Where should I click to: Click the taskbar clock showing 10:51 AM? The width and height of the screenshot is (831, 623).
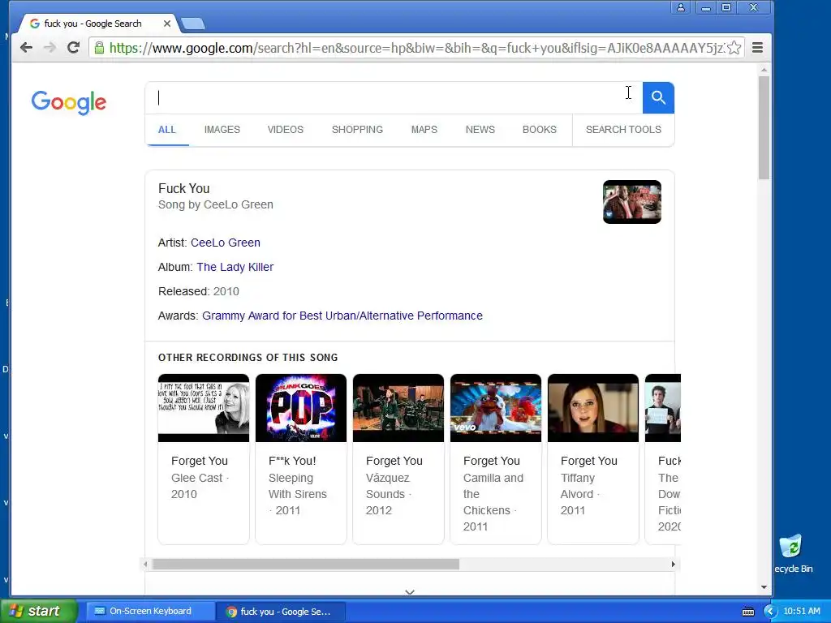point(801,611)
